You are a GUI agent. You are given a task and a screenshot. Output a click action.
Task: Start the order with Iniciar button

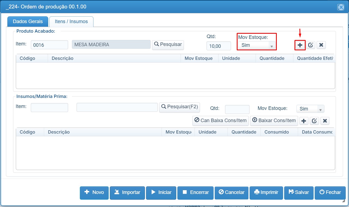[161, 193]
